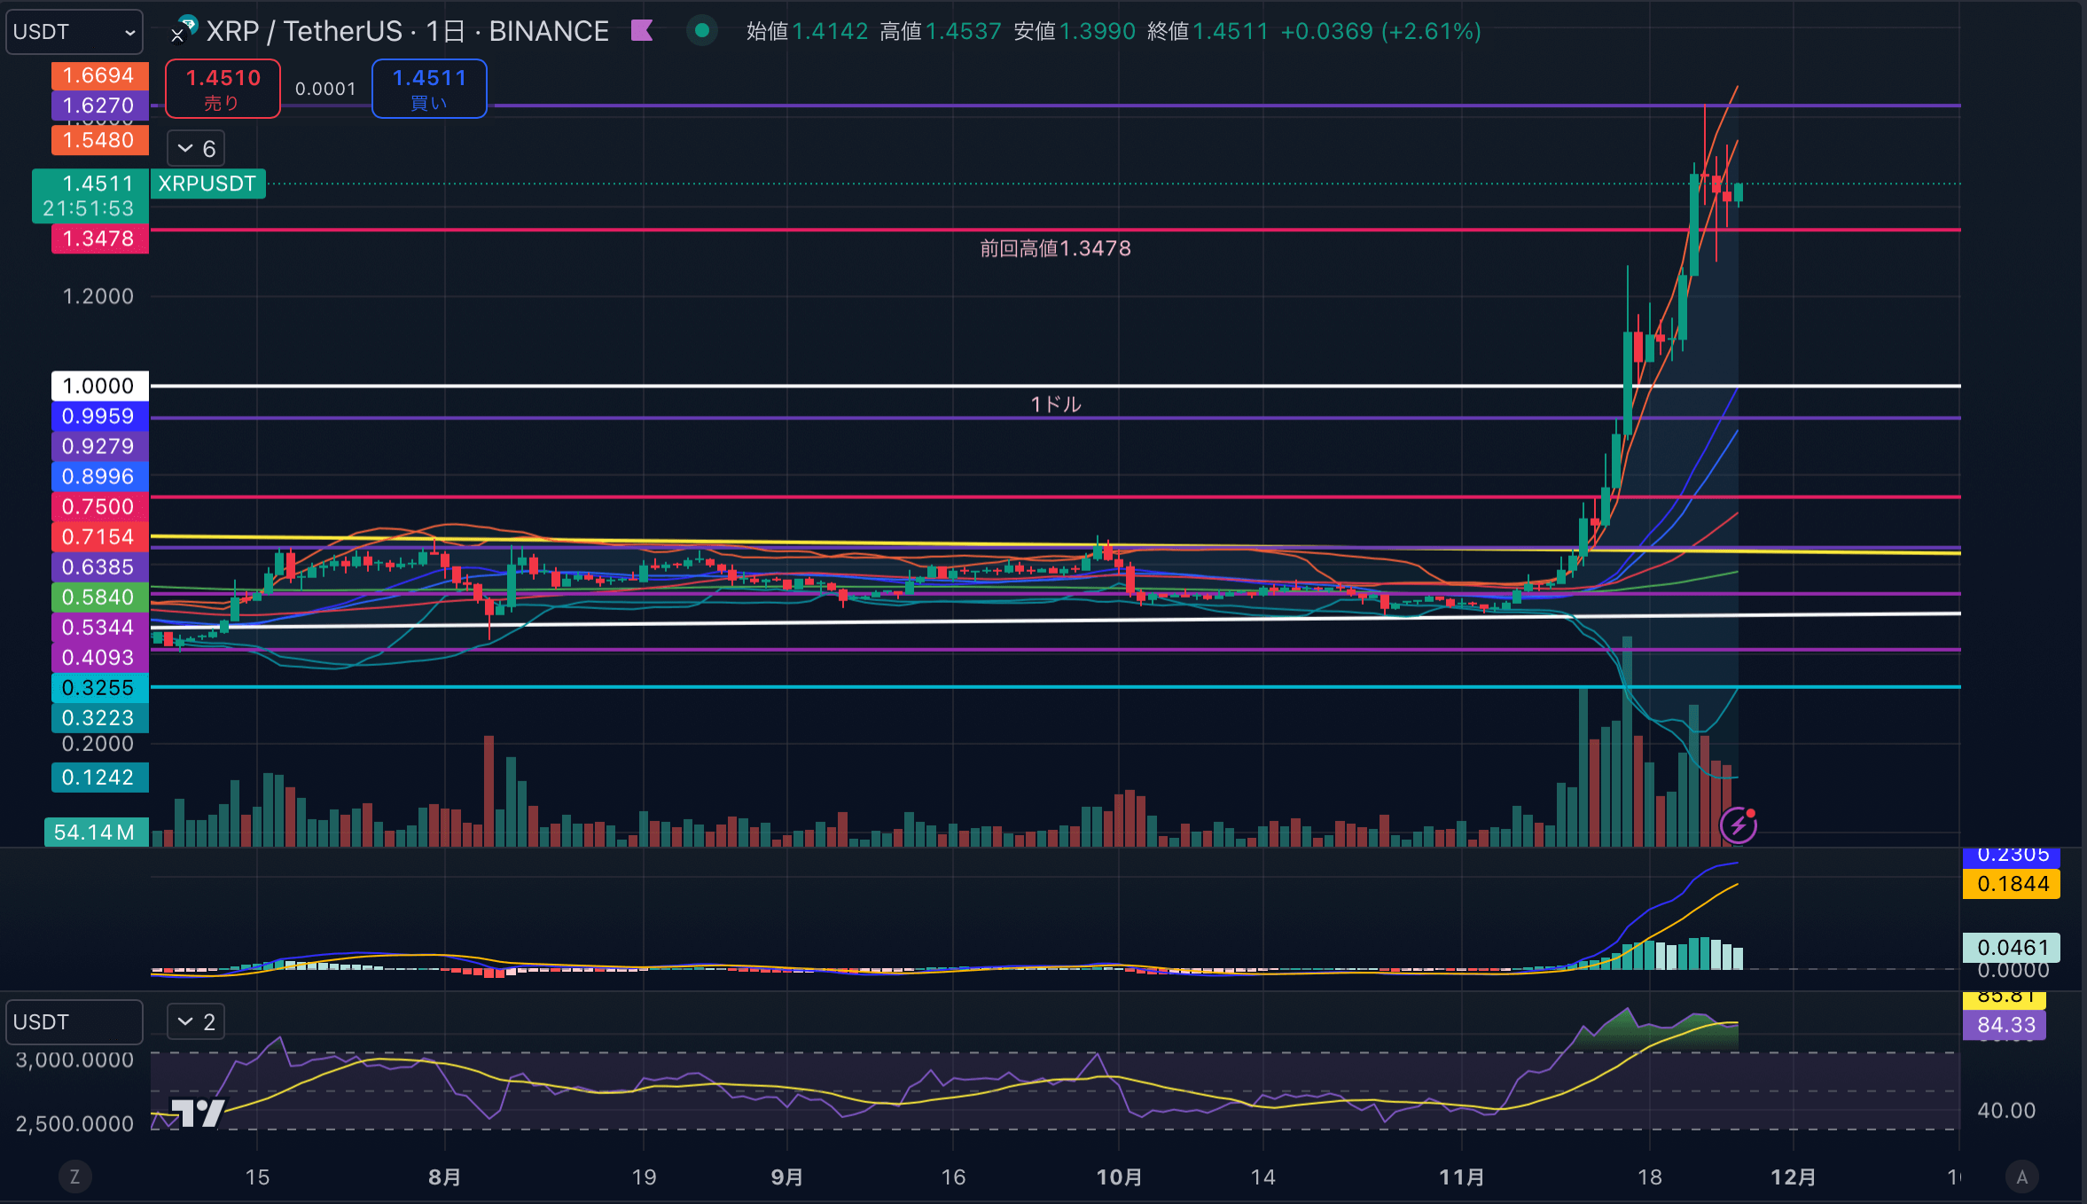Click the A auto-scale button at bottom-right
Viewport: 2087px width, 1204px height.
tap(2022, 1177)
